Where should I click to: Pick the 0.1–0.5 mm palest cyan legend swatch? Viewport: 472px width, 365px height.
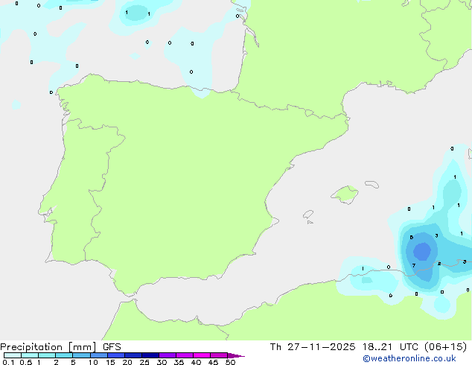[13, 355]
